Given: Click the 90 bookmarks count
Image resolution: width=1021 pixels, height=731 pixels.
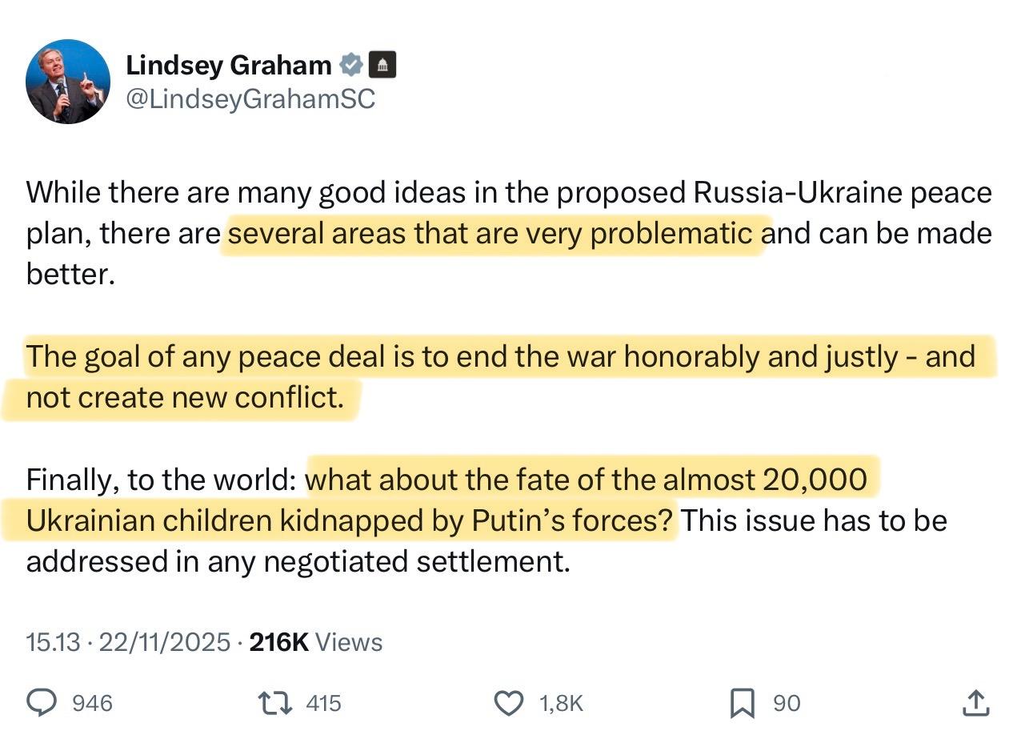Looking at the screenshot, I should coord(787,703).
